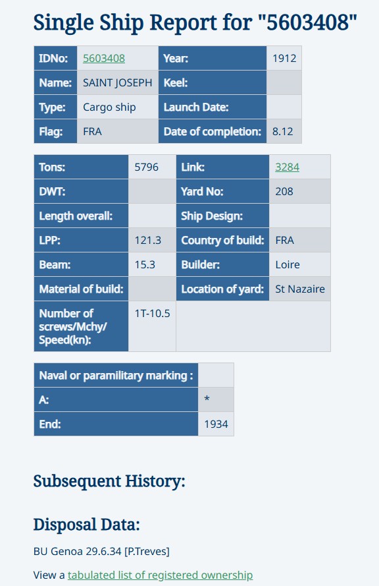Click the Subsequent History heading
Screen dimensions: 379x586
109,481
